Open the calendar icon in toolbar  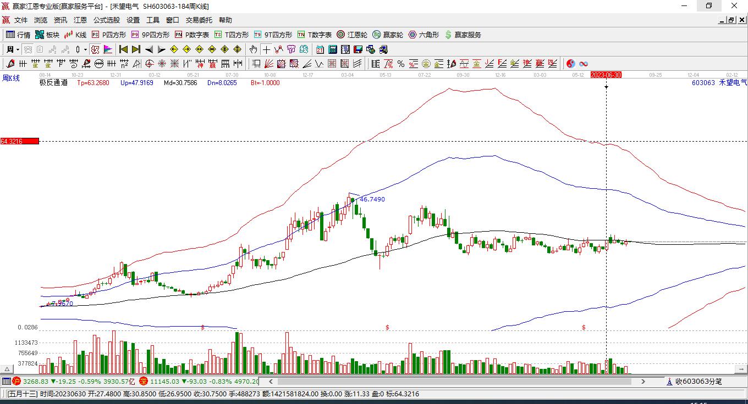click(320, 49)
